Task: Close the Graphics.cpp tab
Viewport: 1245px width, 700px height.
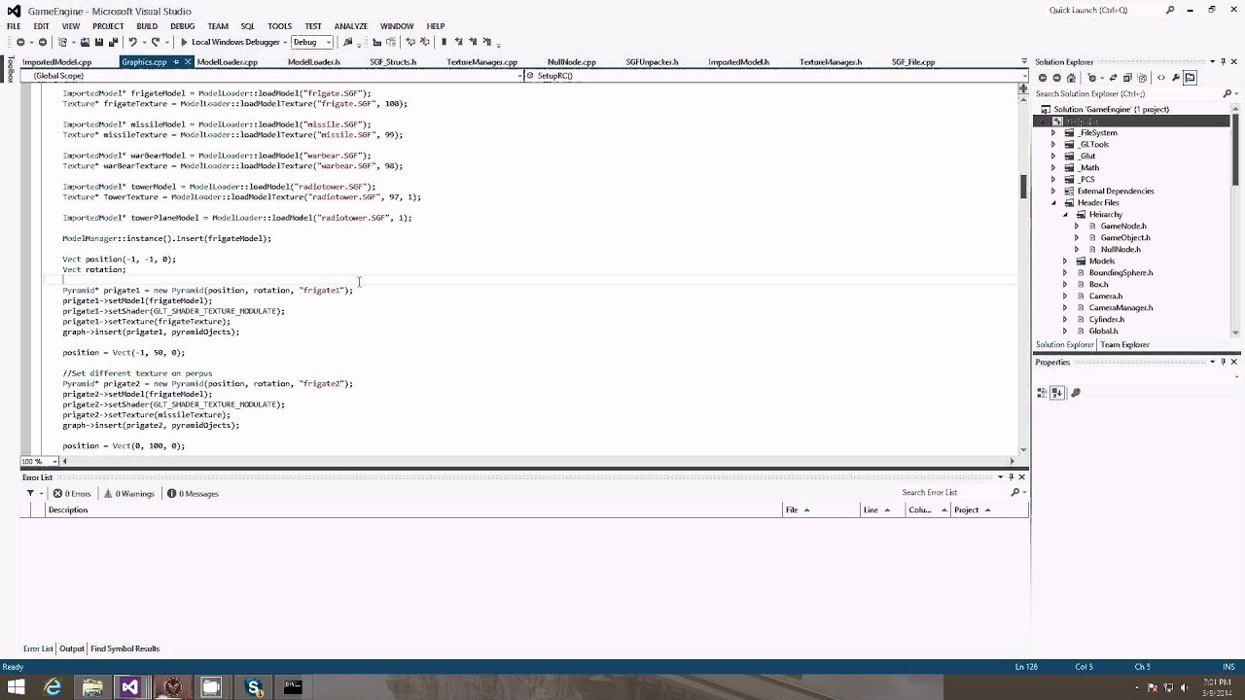Action: point(188,62)
